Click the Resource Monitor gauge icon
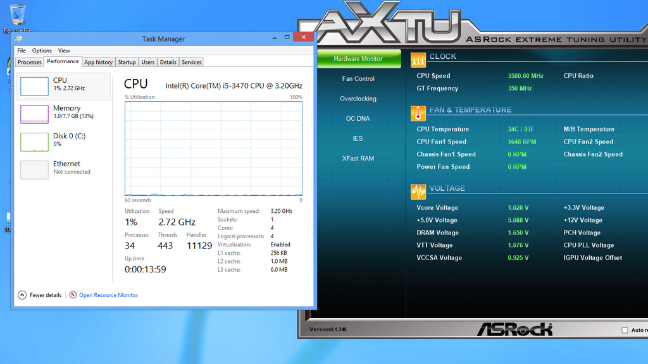Screen dimensions: 648x364 click(x=73, y=294)
